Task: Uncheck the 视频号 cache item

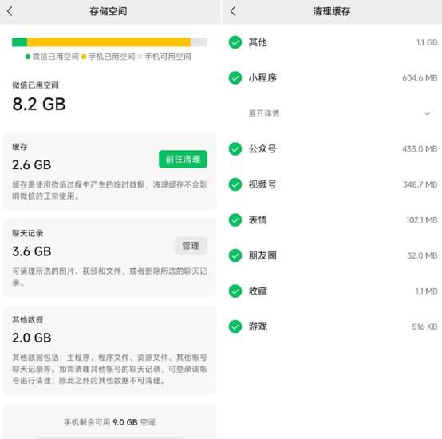Action: (x=235, y=184)
